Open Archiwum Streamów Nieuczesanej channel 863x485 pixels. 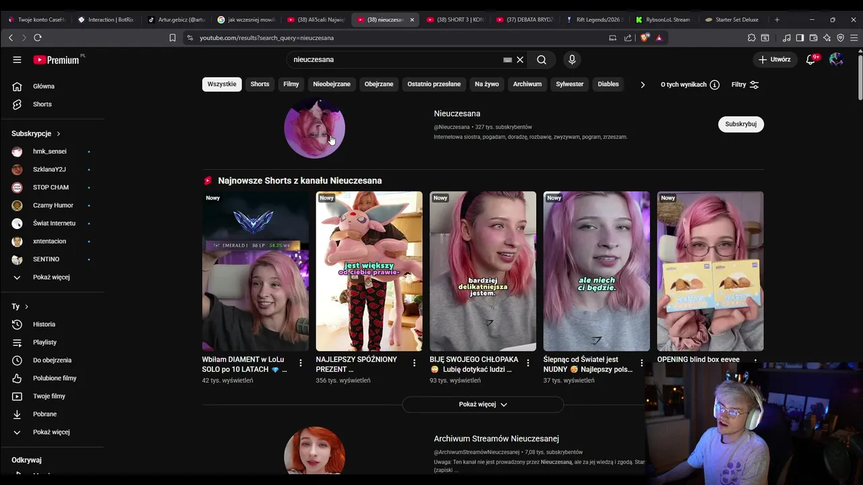pos(496,439)
